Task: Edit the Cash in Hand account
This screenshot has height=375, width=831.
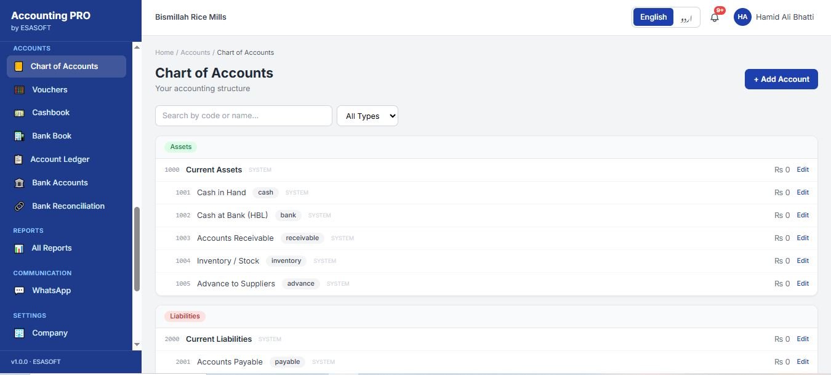Action: point(803,192)
